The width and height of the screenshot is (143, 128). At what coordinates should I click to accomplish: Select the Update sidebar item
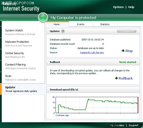pyautogui.click(x=23, y=89)
